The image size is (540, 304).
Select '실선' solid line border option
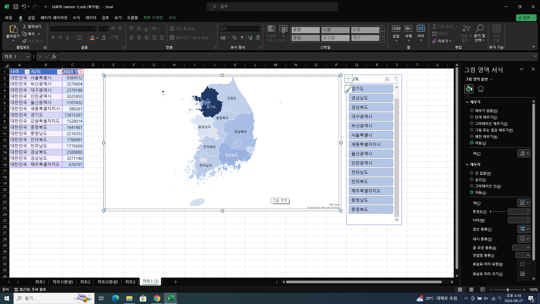coord(472,180)
